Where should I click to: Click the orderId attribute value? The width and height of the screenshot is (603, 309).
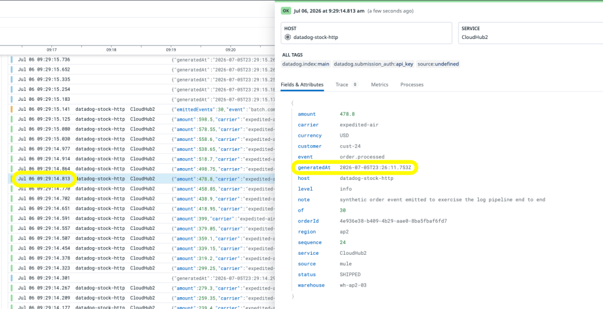393,221
